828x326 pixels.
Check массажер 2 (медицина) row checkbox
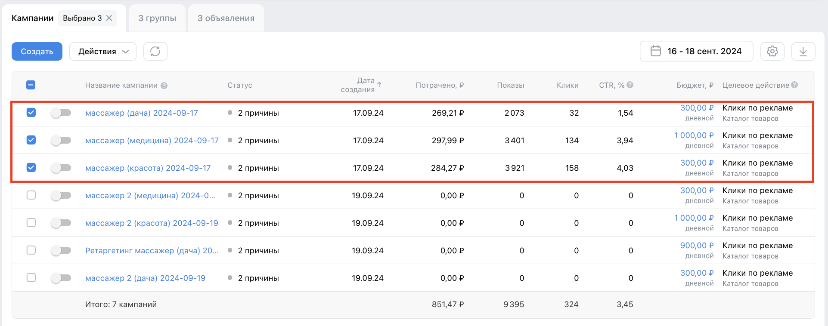tap(31, 195)
